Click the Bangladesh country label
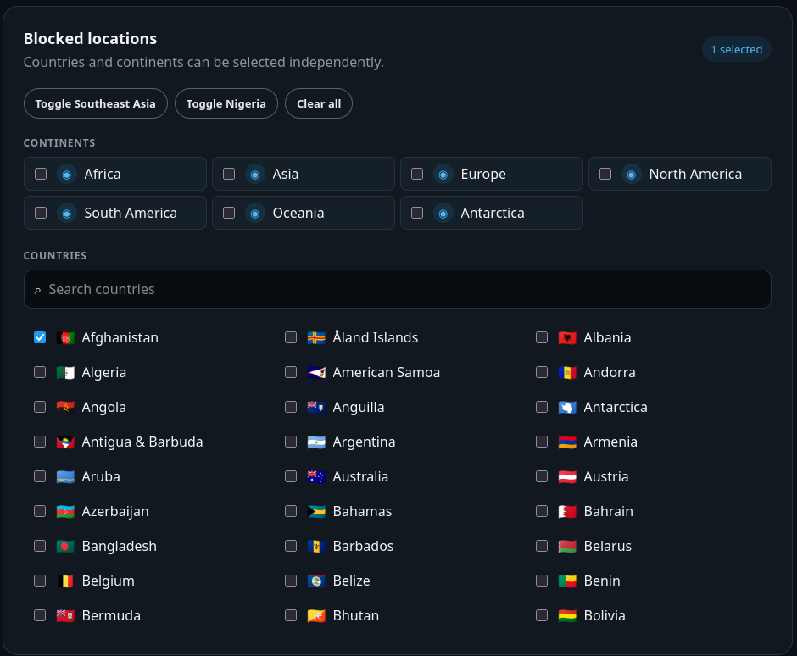This screenshot has width=797, height=656. 120,547
